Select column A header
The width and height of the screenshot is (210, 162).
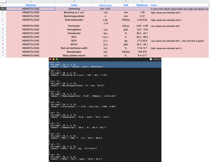click(x=31, y=1)
